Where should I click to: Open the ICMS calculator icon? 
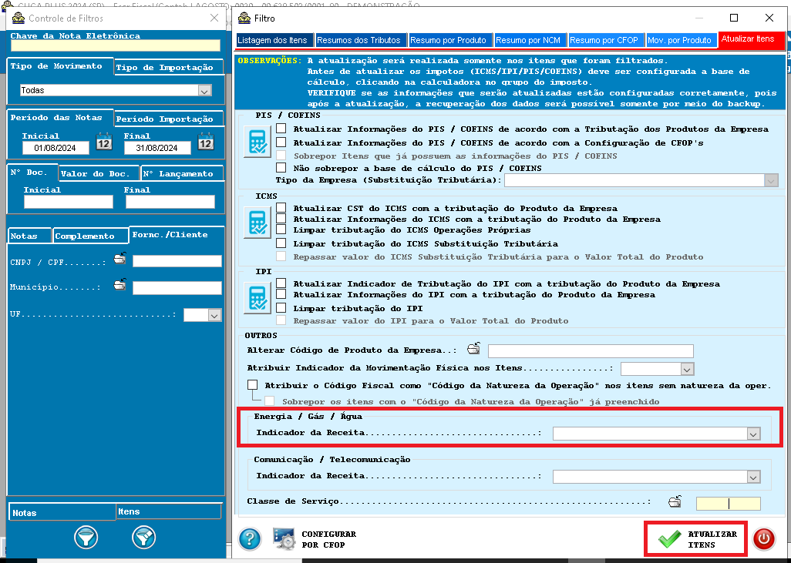257,222
